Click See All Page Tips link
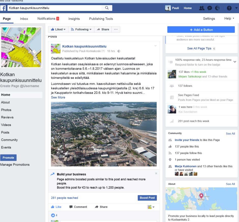 coord(199,49)
